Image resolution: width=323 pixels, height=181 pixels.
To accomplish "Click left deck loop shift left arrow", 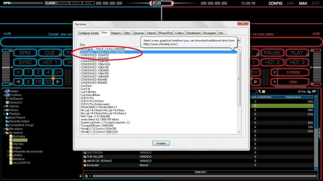I will point(18,82).
